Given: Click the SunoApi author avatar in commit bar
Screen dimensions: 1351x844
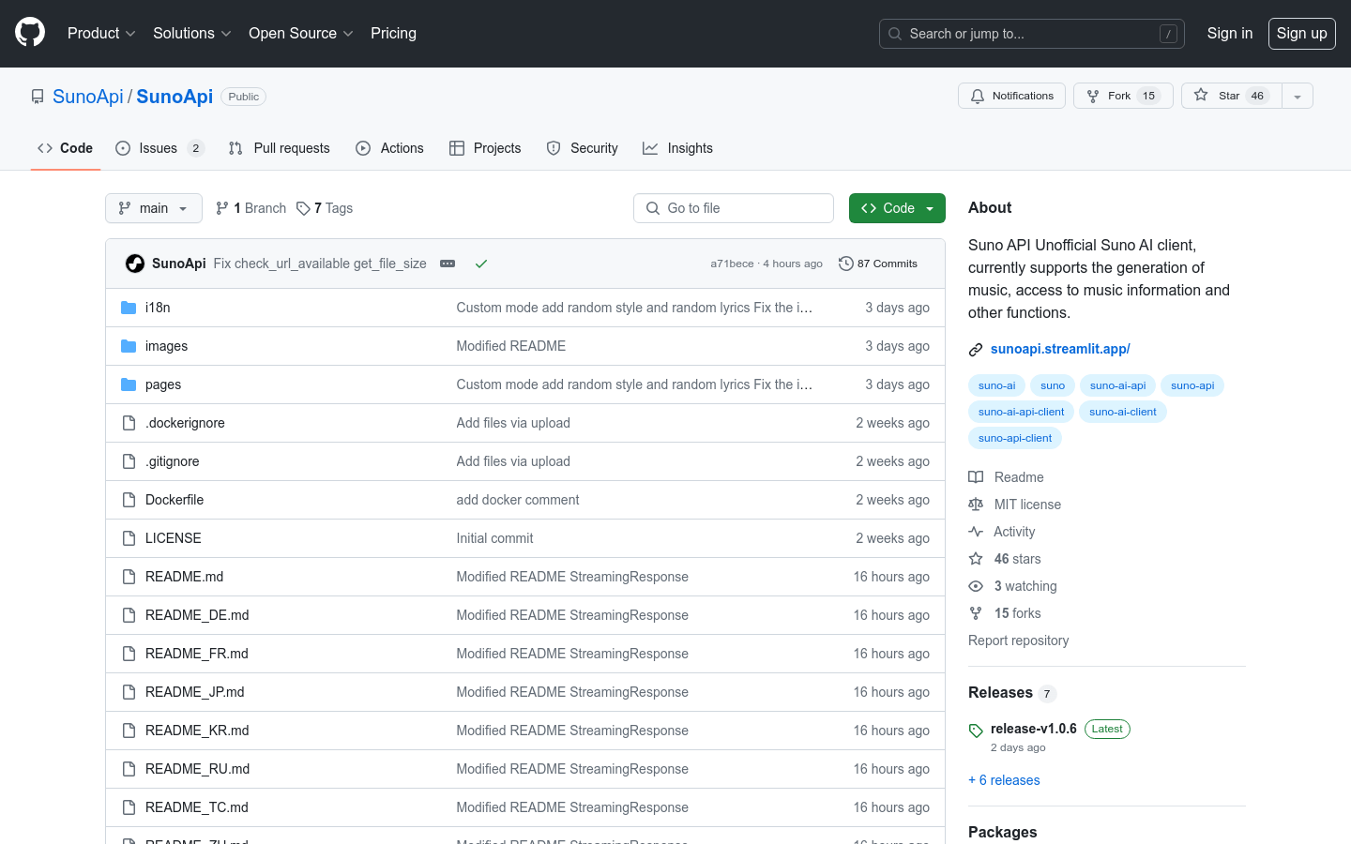Looking at the screenshot, I should pyautogui.click(x=135, y=264).
